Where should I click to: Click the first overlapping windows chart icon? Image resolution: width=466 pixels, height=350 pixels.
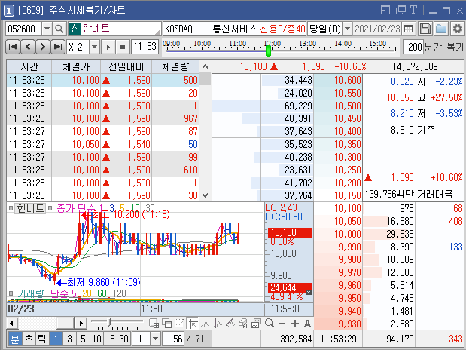point(154,323)
